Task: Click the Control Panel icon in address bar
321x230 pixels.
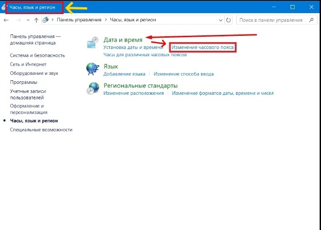Action: click(x=45, y=20)
